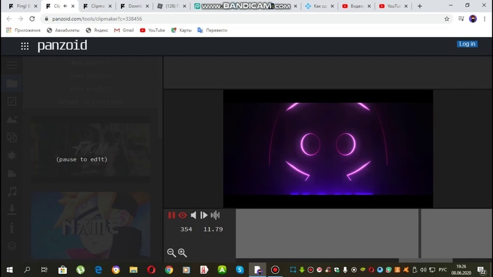Reload the panzoid page
The height and width of the screenshot is (277, 493).
click(x=32, y=19)
